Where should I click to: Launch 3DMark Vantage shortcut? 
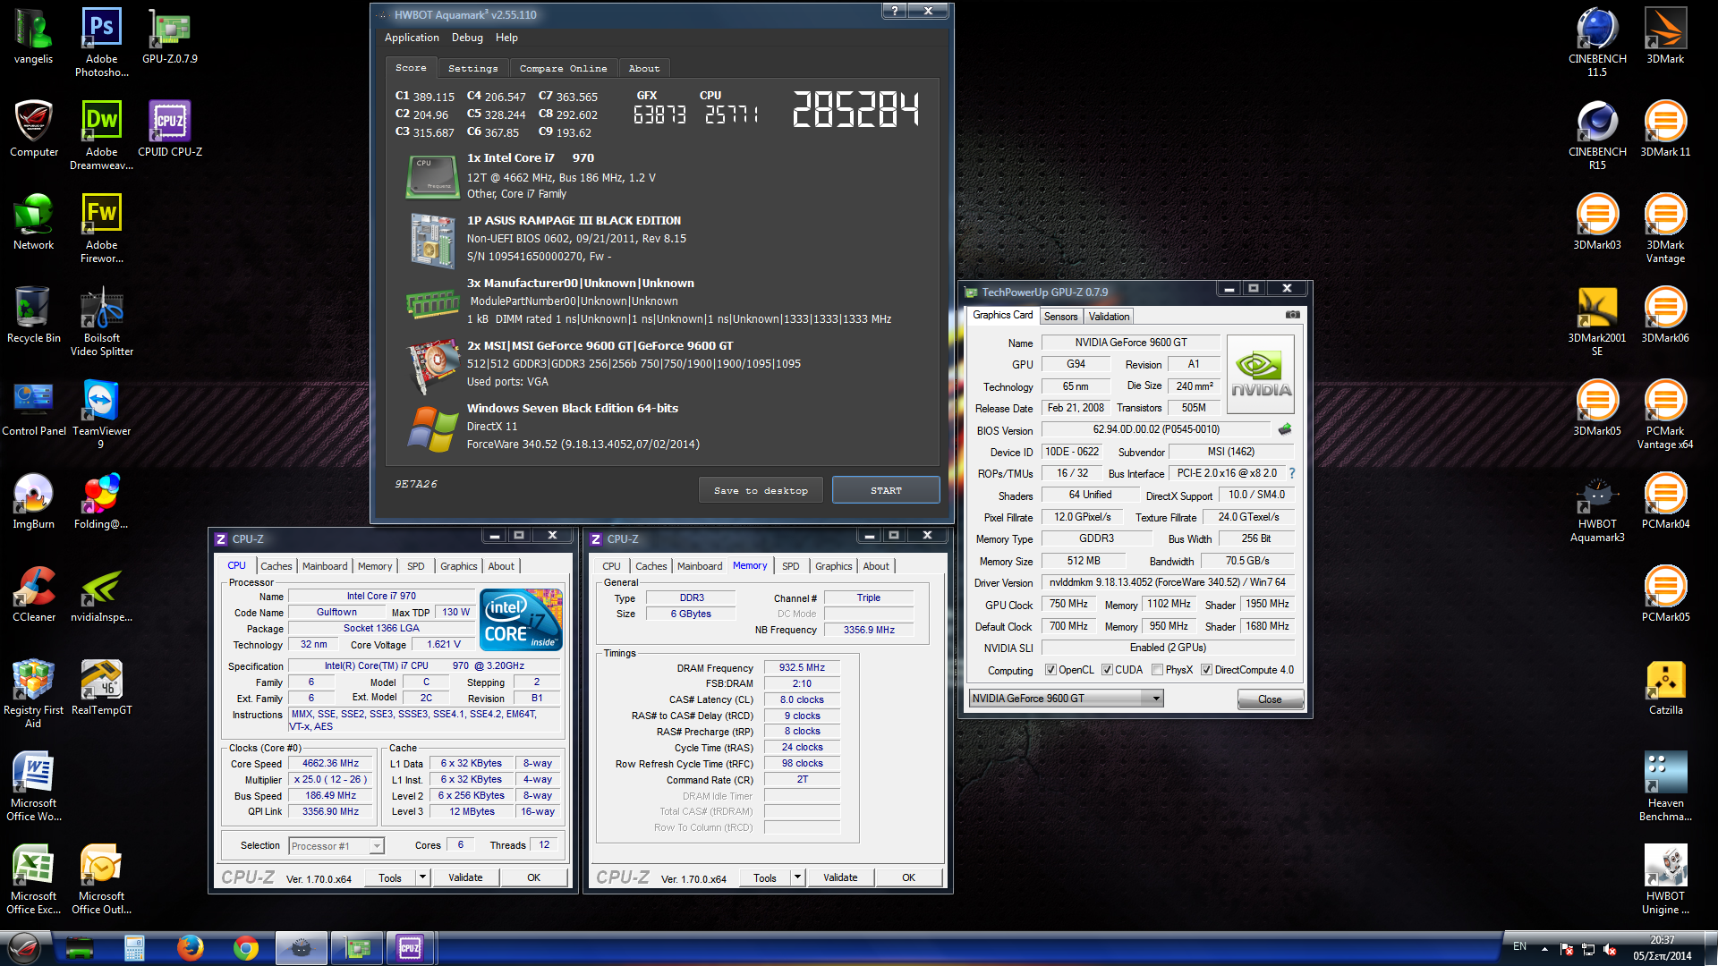point(1666,228)
